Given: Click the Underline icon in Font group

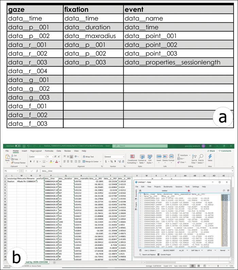Looking at the screenshot, I should (37, 162).
